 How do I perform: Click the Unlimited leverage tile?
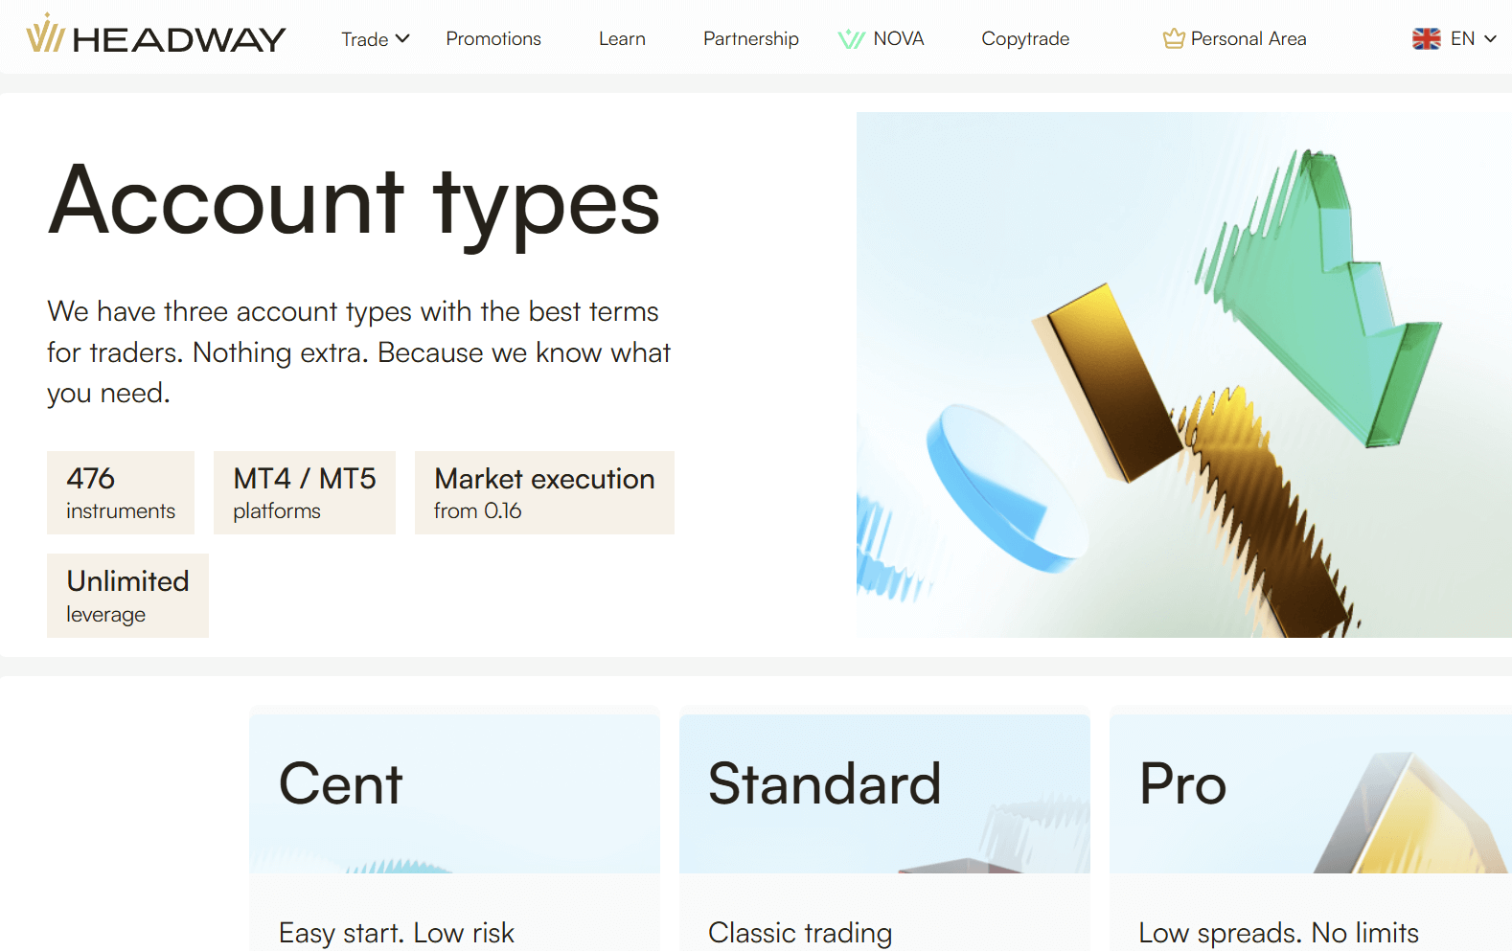pos(127,596)
